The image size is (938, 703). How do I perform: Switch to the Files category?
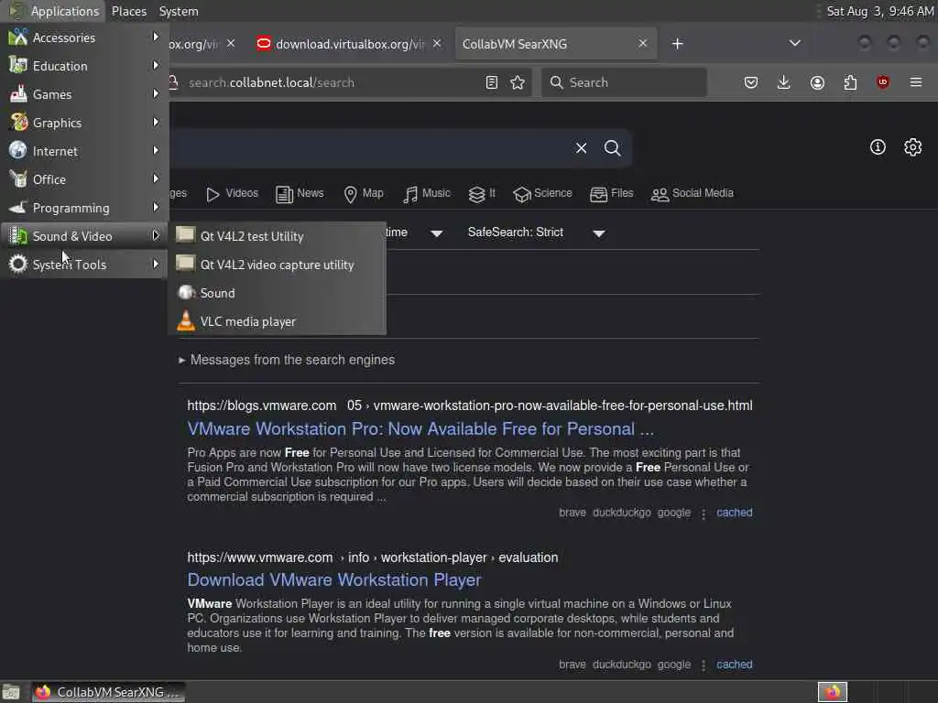[x=611, y=194]
